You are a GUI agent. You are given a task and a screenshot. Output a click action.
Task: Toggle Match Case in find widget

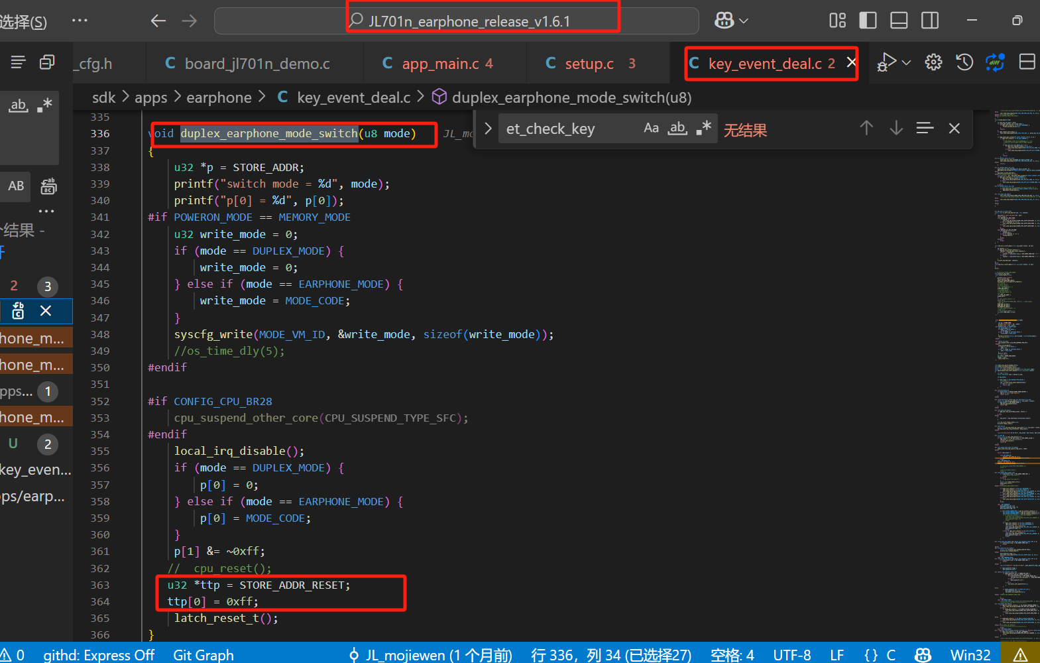[651, 128]
